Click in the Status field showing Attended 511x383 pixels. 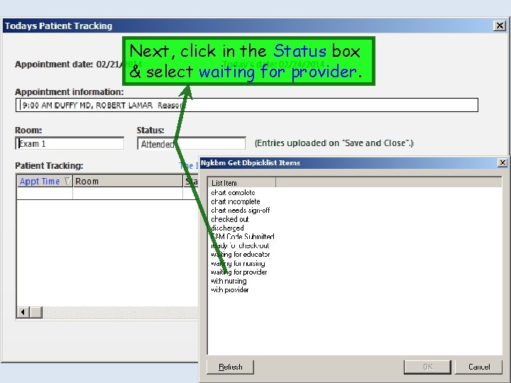pyautogui.click(x=192, y=143)
